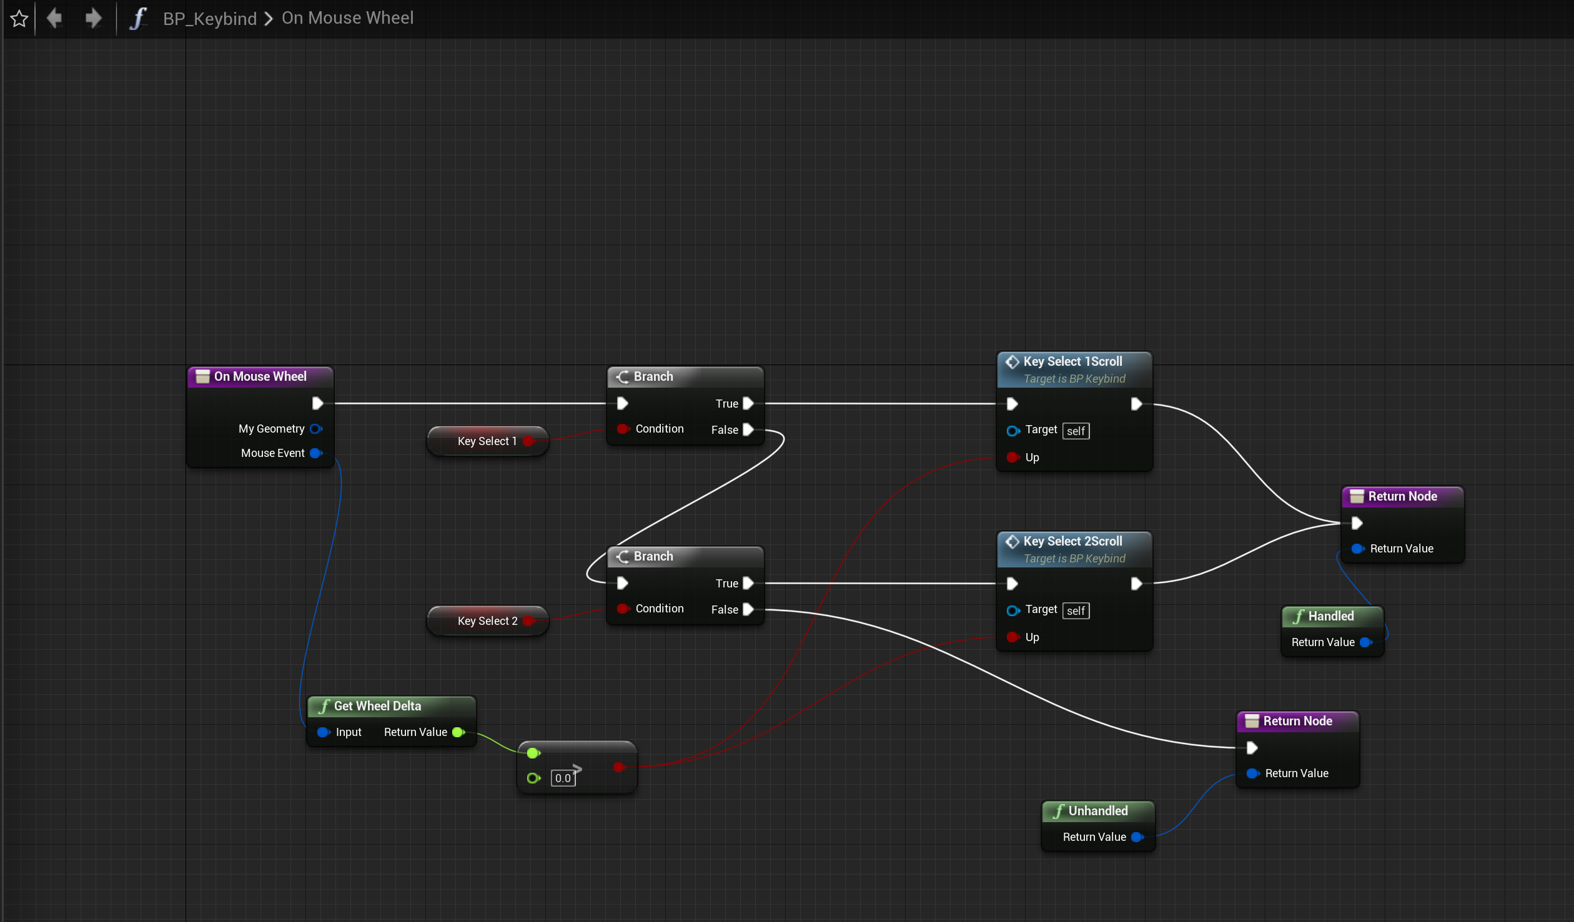Screen dimensions: 1574x922
Task: Click the top Branch node's icon
Action: pyautogui.click(x=623, y=376)
